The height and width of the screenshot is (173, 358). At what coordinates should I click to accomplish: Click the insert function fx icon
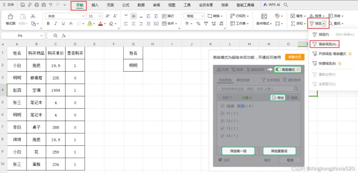(x=64, y=36)
